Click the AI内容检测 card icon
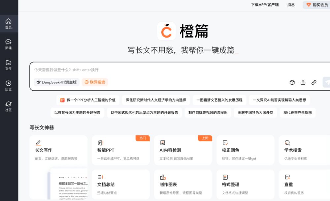The image size is (330, 201). click(x=163, y=143)
